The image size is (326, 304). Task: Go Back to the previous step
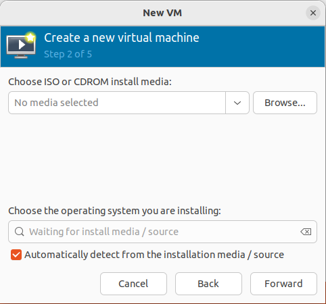tap(208, 284)
